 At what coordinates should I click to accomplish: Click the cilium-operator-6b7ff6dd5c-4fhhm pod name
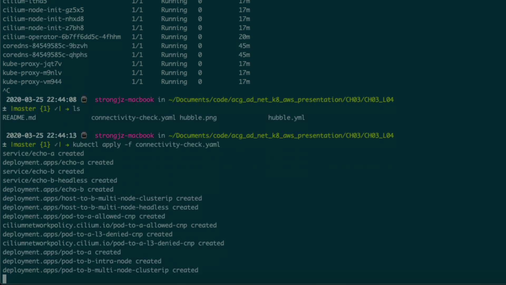tap(62, 37)
